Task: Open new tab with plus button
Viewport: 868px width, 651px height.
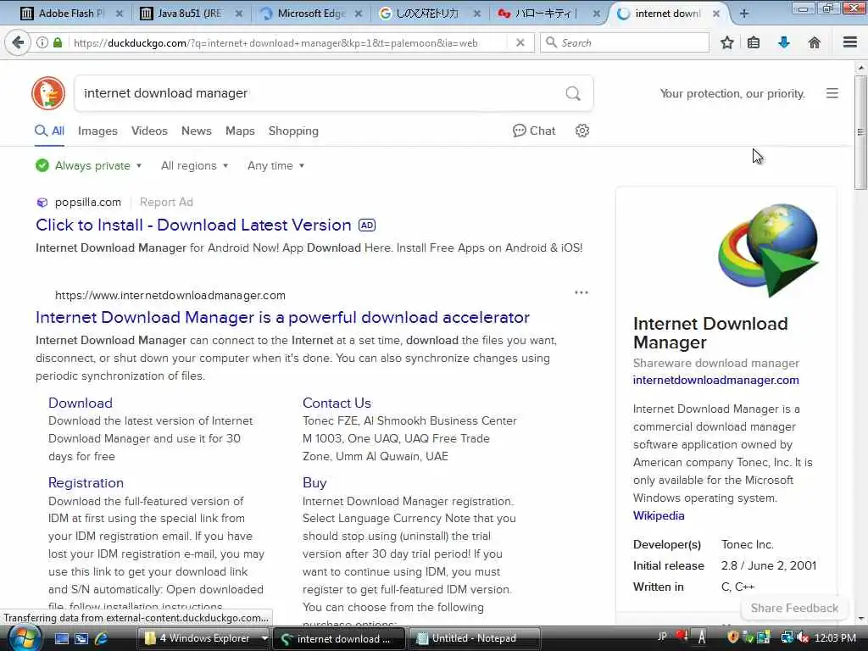Action: pos(744,14)
